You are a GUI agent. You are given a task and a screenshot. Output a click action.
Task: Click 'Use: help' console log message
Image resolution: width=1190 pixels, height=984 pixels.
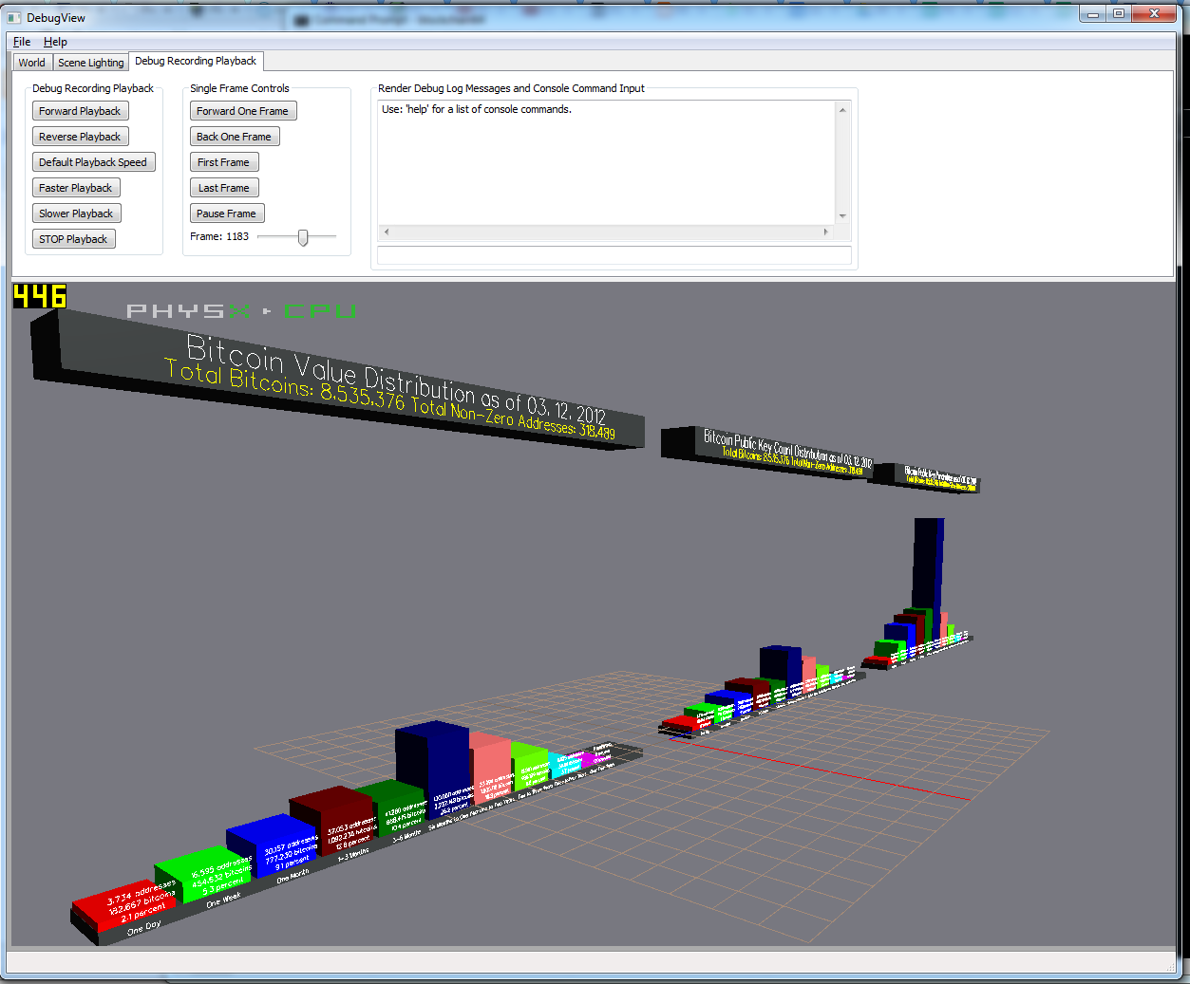coord(477,109)
